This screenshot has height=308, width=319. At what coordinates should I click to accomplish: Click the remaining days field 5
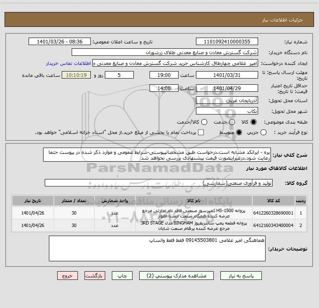pos(119,75)
